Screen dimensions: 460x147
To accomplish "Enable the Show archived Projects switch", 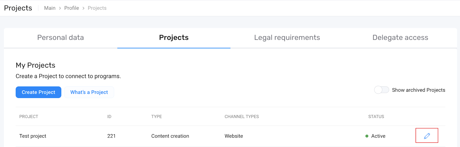I will point(382,90).
